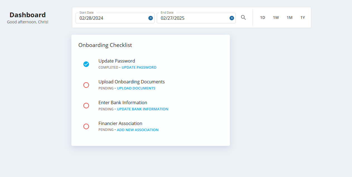
Task: Open the UPLOAD DOCUMENTS link
Action: pos(136,88)
